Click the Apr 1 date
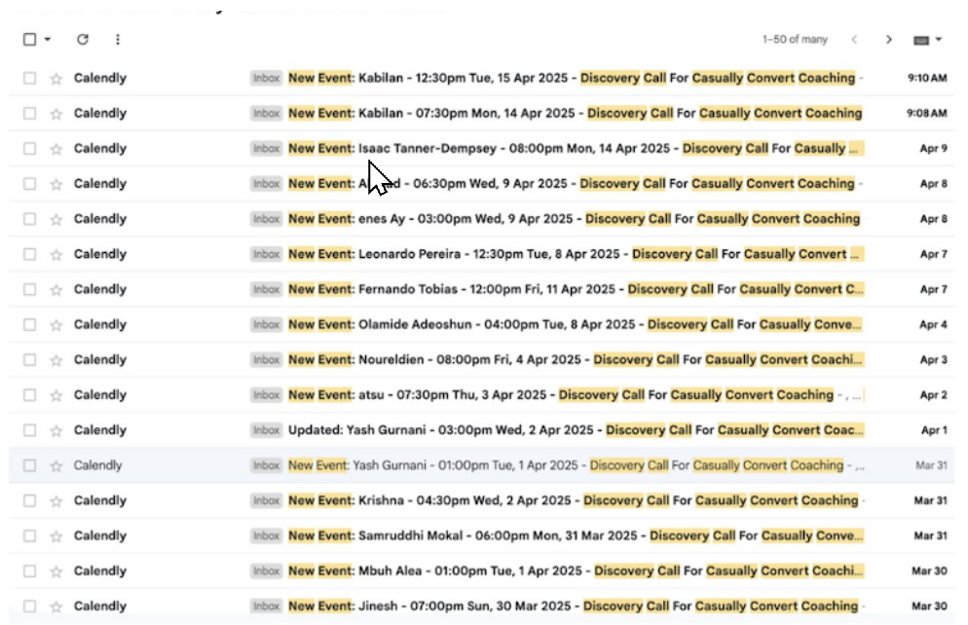Viewport: 968px width, 625px height. tap(933, 430)
